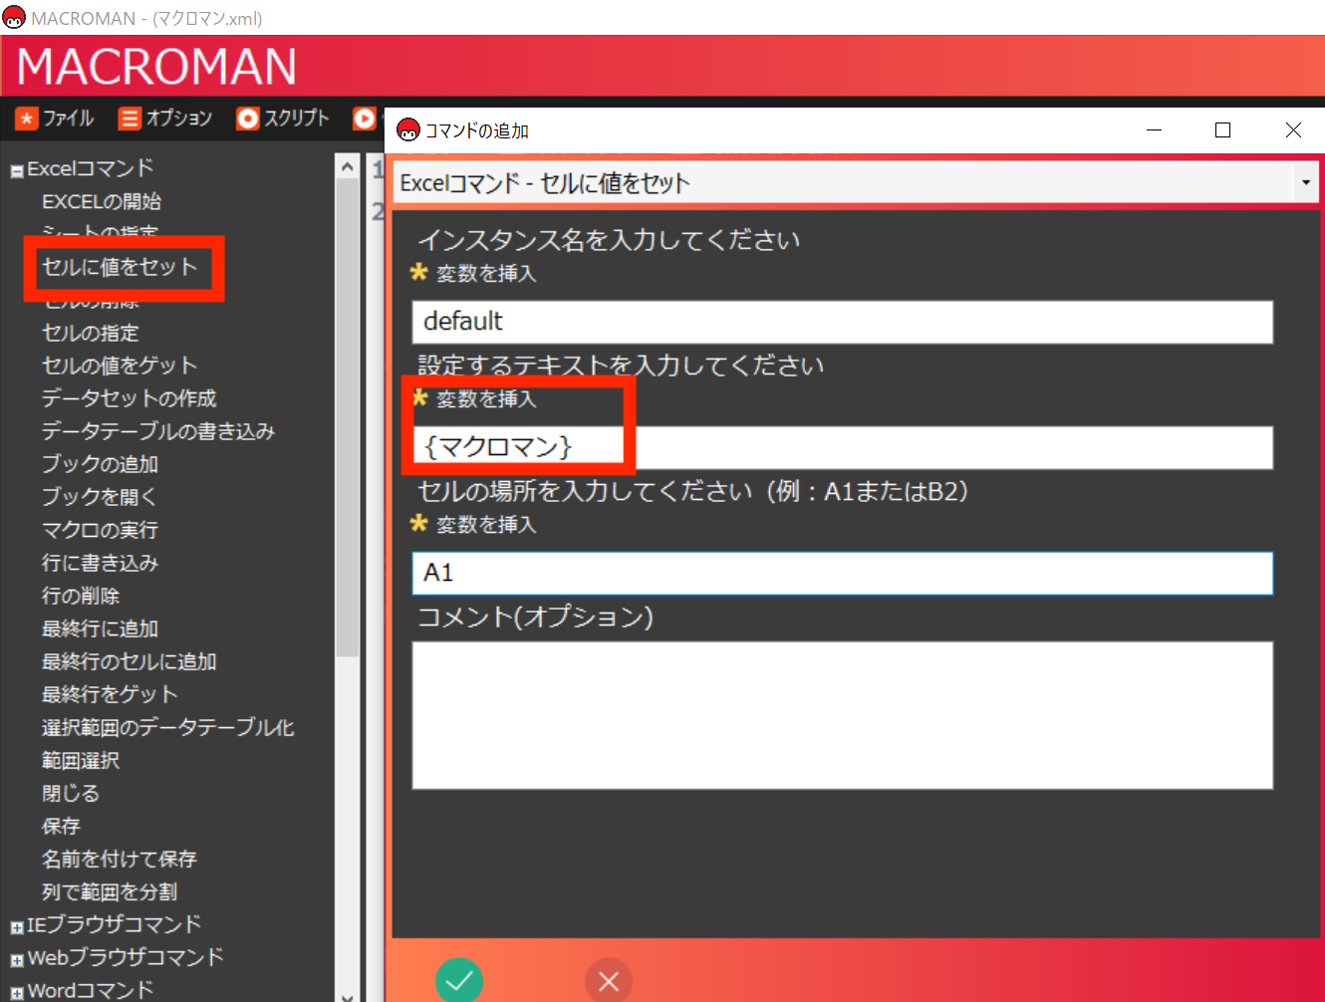Click the orange play icon in the menu bar
1325x1002 pixels.
(x=365, y=119)
